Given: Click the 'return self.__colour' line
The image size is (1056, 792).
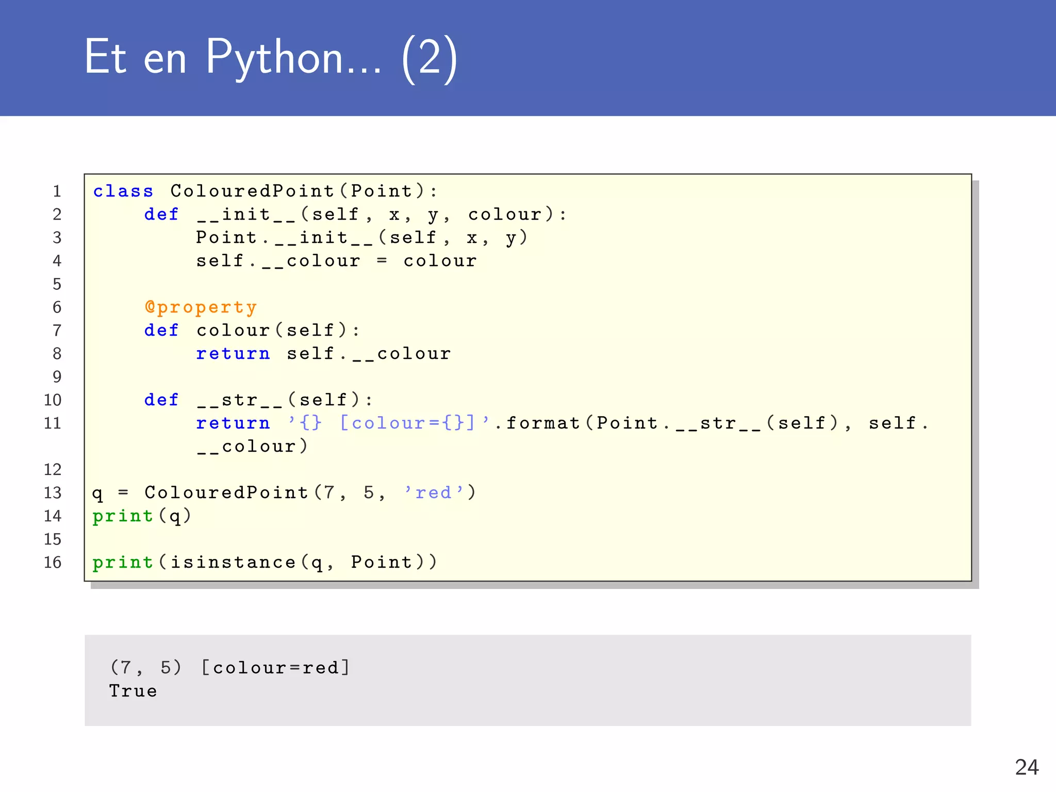Looking at the screenshot, I should tap(323, 354).
